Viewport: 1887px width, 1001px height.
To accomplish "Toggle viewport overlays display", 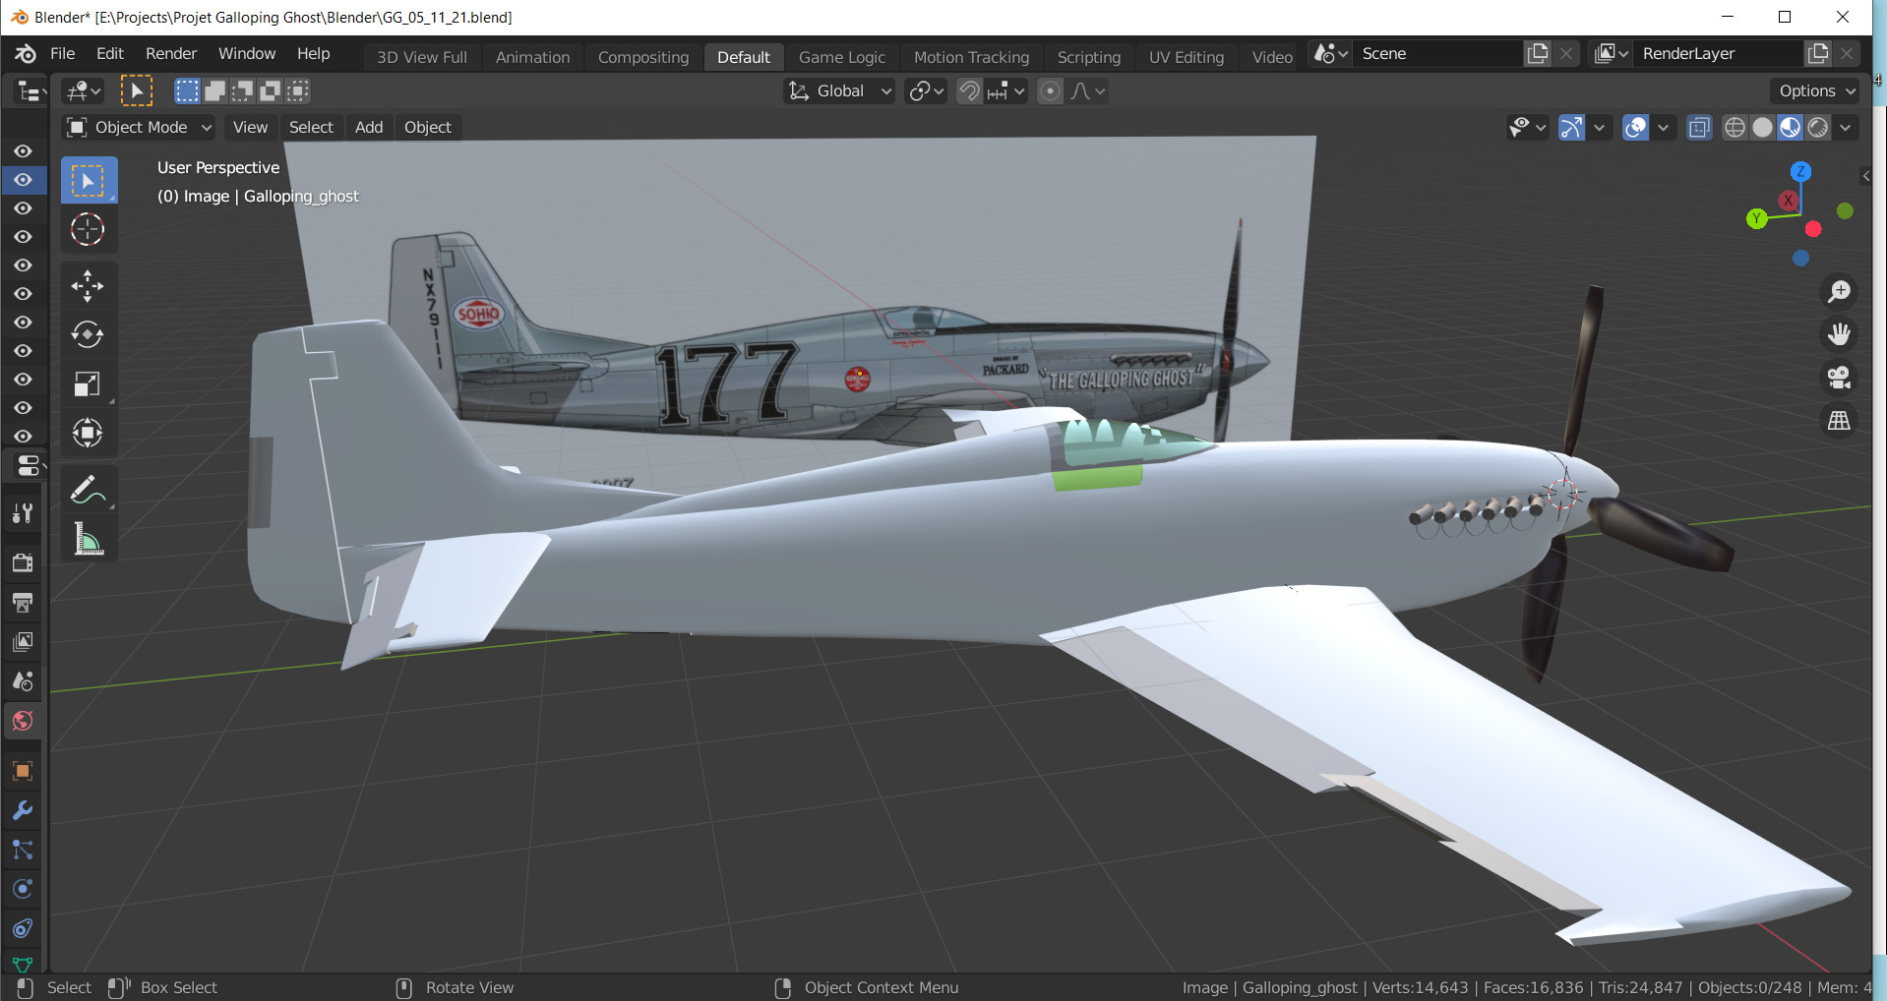I will click(1635, 128).
